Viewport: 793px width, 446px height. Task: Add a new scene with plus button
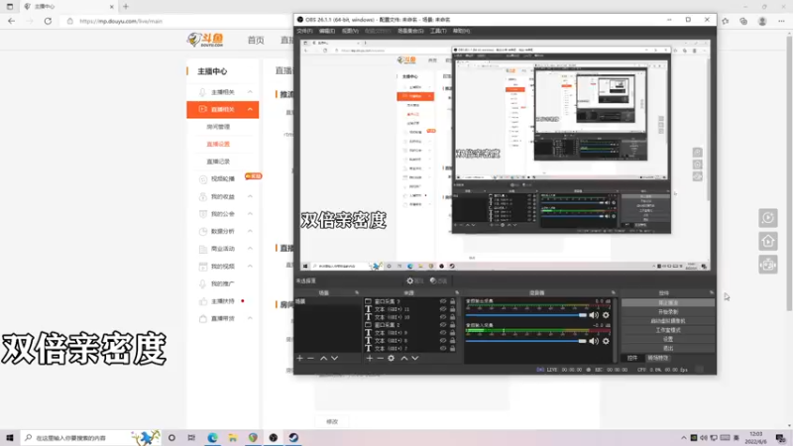click(x=300, y=358)
